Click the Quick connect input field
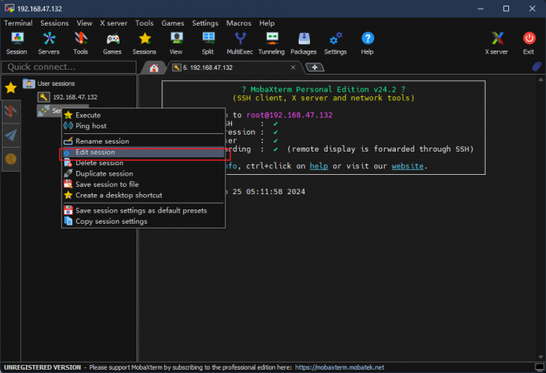The image size is (546, 373). point(68,67)
